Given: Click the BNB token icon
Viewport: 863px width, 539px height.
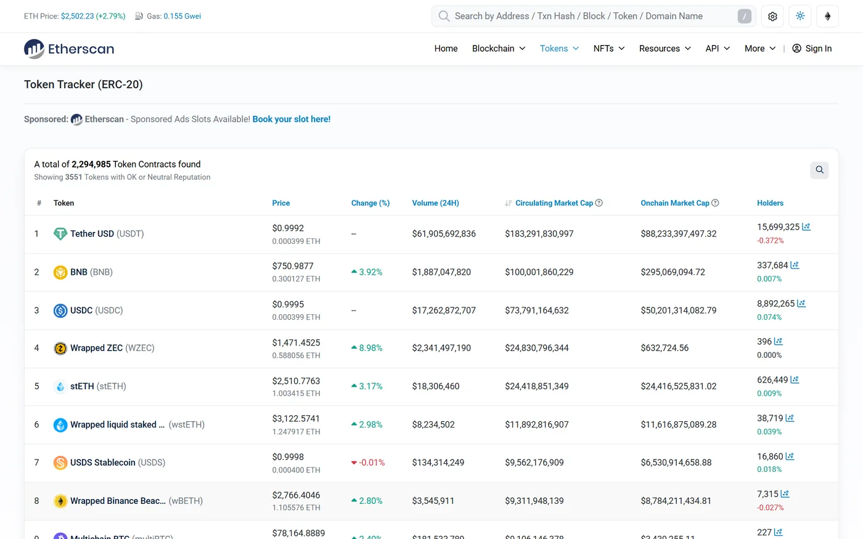Looking at the screenshot, I should pos(60,272).
